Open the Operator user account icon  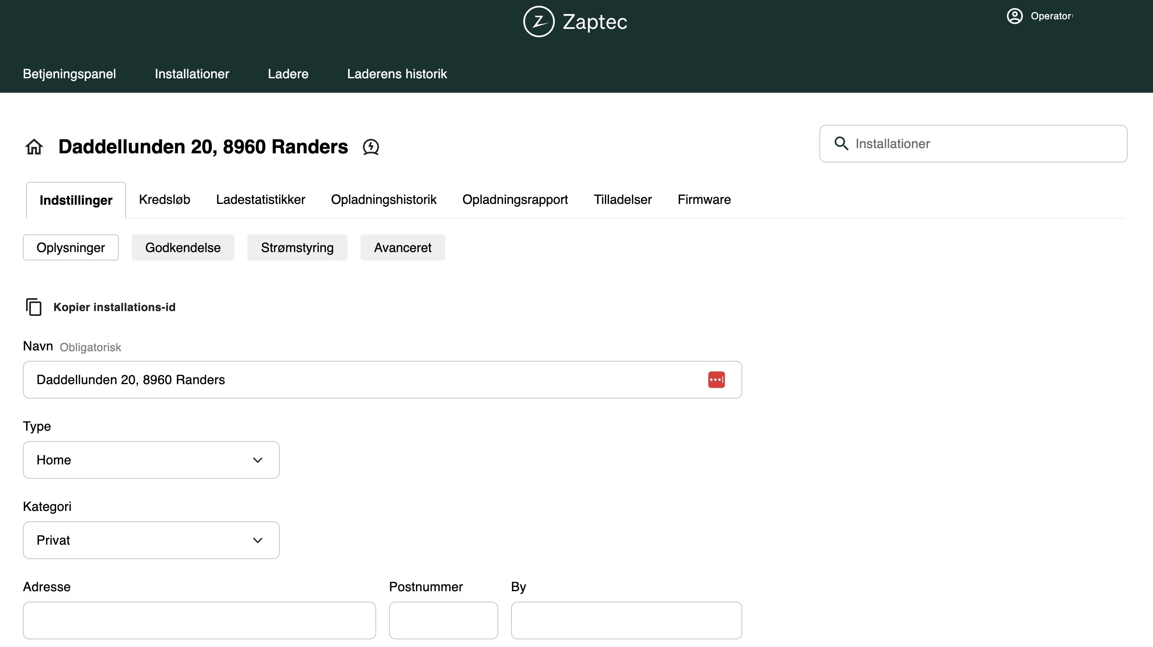(x=1014, y=16)
